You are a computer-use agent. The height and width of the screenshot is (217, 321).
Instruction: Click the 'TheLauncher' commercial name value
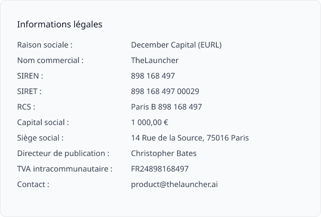[155, 60]
